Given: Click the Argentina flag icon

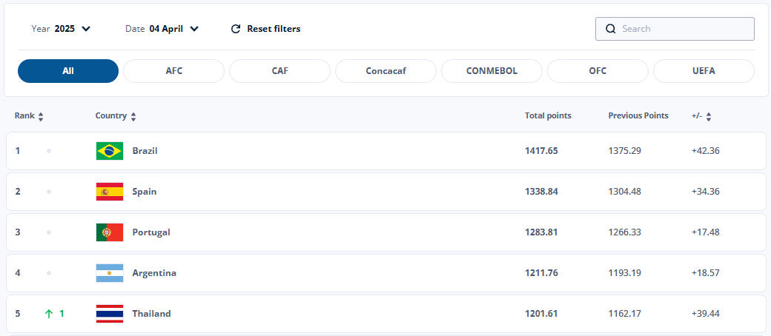Looking at the screenshot, I should pyautogui.click(x=110, y=273).
